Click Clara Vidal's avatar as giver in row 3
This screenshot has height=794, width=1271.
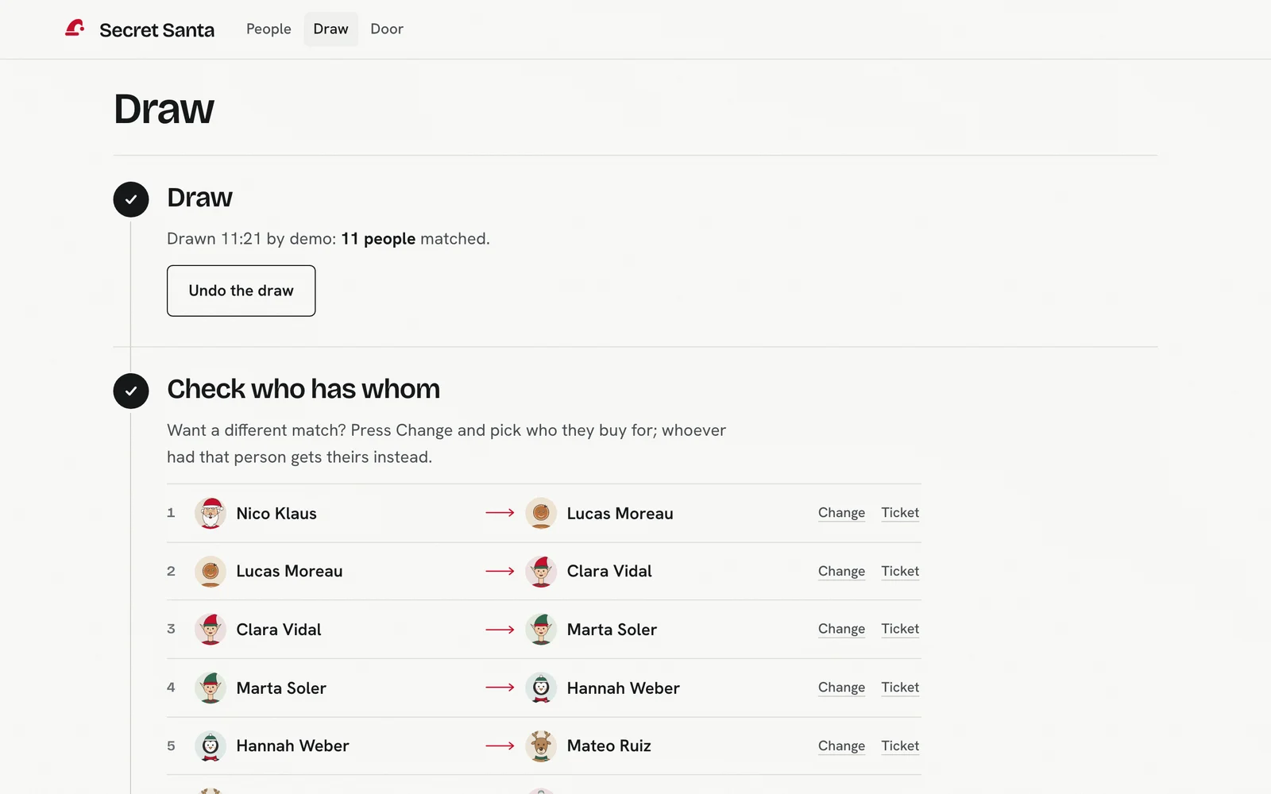point(211,629)
